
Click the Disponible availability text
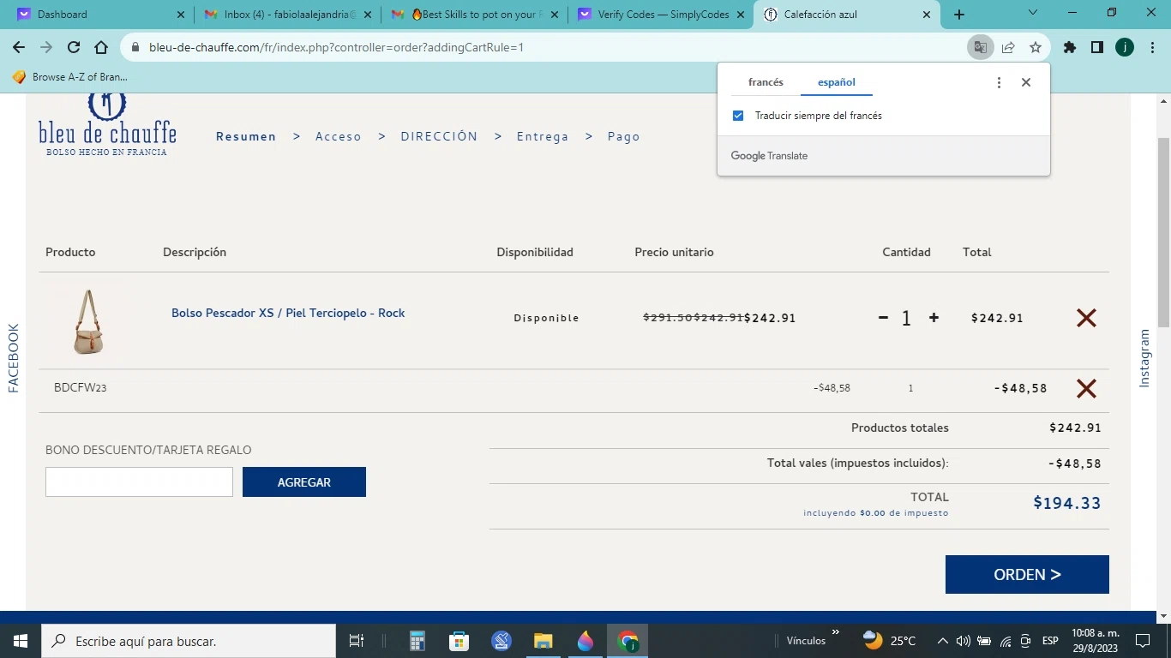click(547, 318)
